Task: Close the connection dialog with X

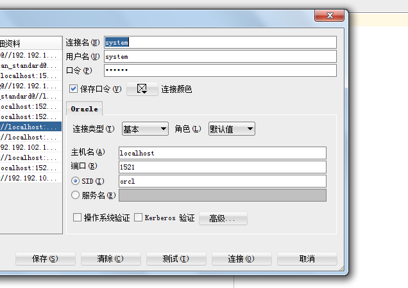Action: (x=330, y=15)
